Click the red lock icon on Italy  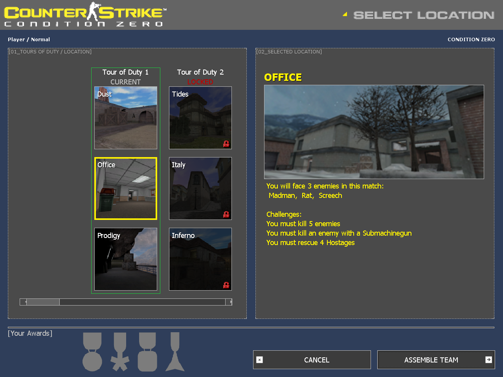[x=226, y=214]
